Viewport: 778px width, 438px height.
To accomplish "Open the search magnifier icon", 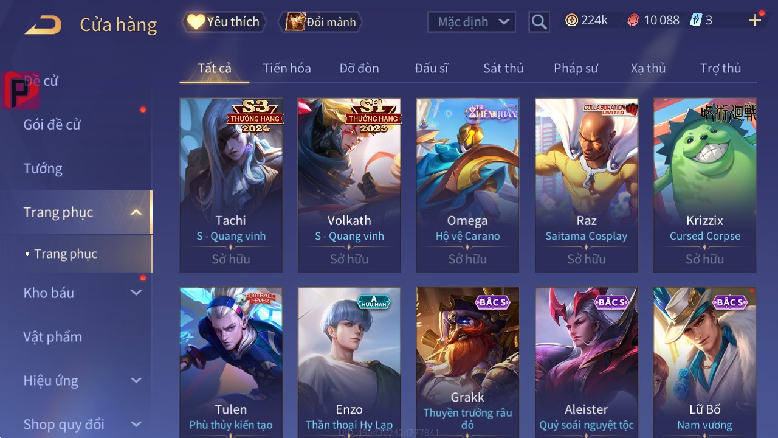I will click(x=539, y=23).
